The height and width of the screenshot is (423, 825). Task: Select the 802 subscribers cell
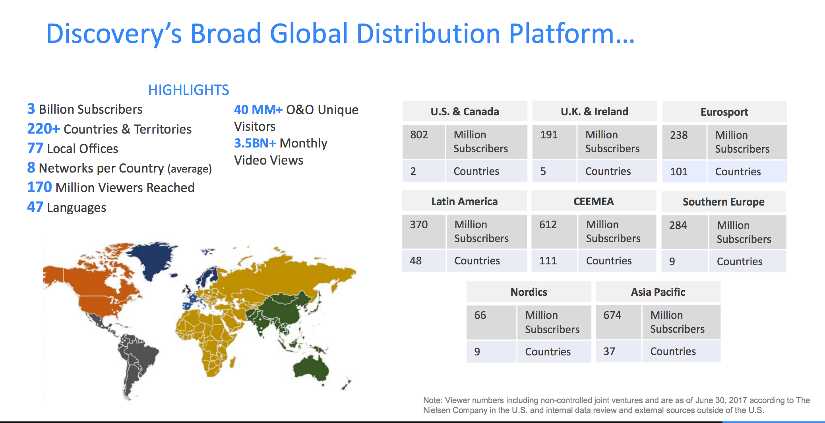click(424, 142)
